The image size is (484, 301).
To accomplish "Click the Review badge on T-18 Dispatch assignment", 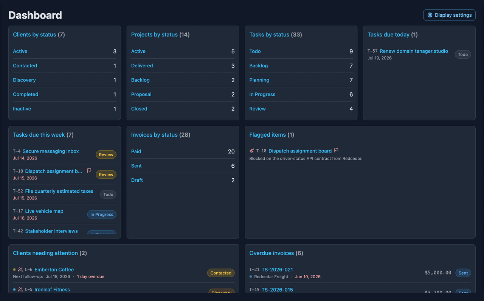I will pos(106,175).
